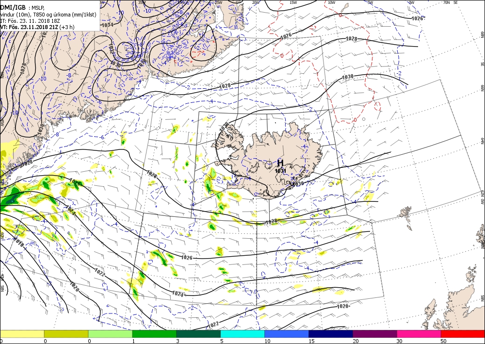Click the 25W longitude label

tap(219, 2)
